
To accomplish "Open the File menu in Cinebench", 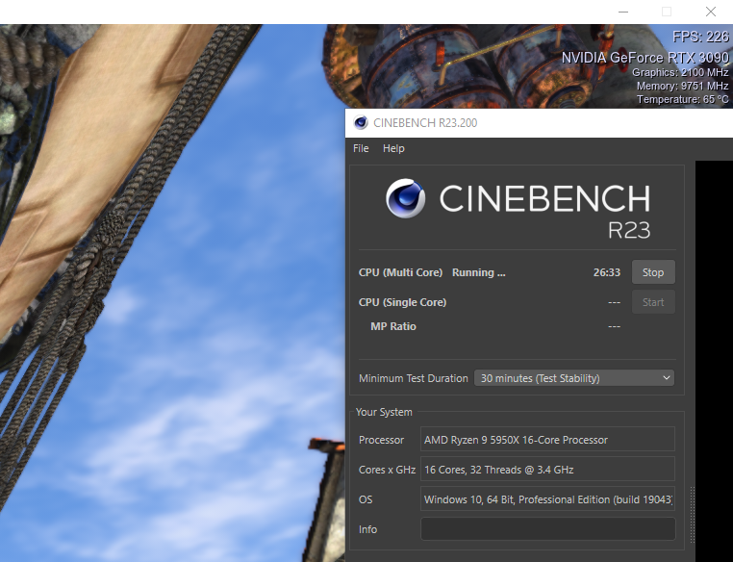I will [x=361, y=148].
